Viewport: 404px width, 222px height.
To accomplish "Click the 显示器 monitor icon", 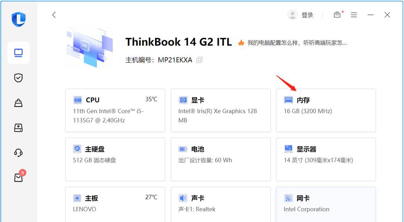I will pyautogui.click(x=288, y=149).
